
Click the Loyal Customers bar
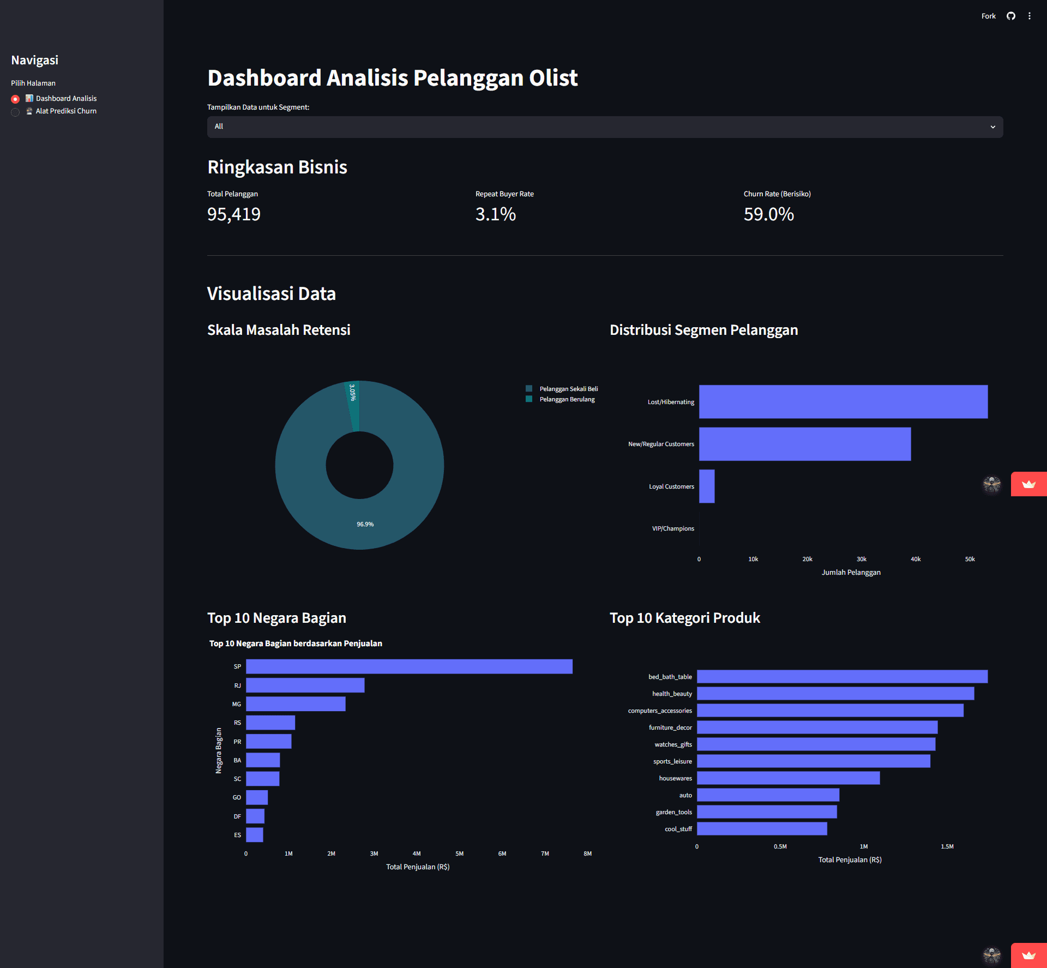point(707,486)
